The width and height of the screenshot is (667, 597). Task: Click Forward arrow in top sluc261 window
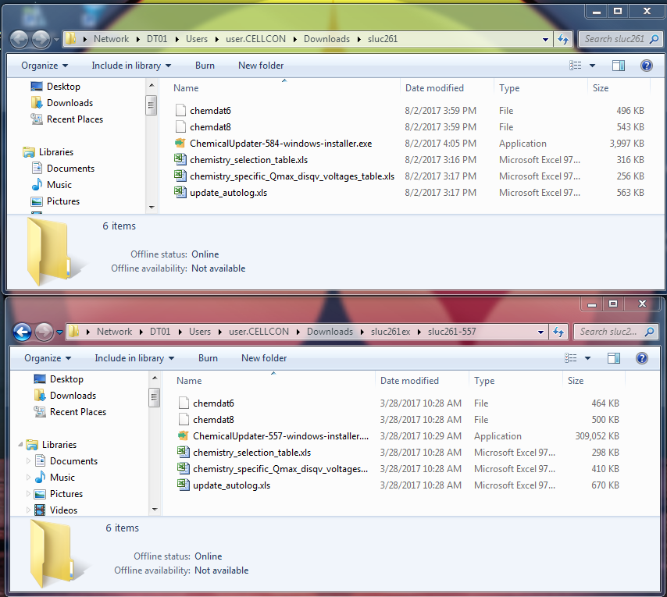[41, 40]
